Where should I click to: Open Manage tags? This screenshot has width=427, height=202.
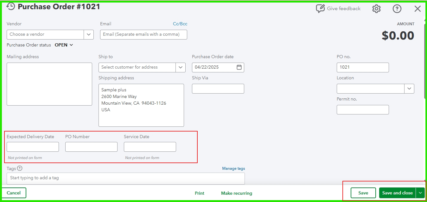coord(233,168)
